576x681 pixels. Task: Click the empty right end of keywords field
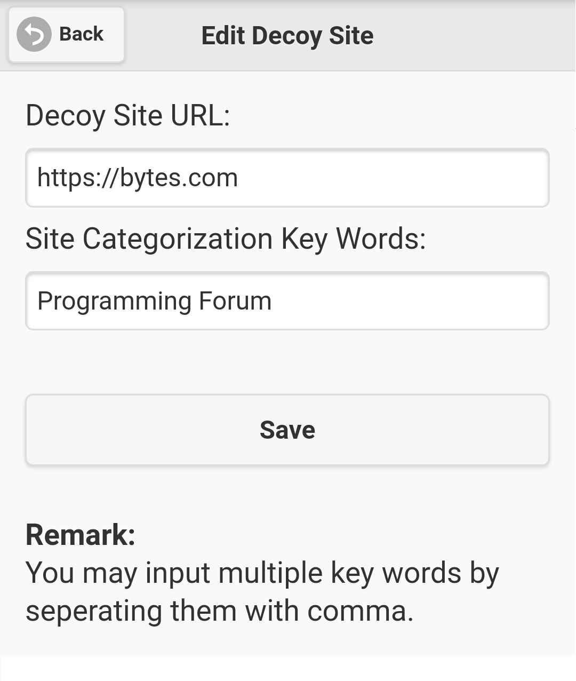(x=453, y=301)
